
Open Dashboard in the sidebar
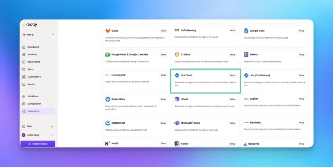[33, 47]
